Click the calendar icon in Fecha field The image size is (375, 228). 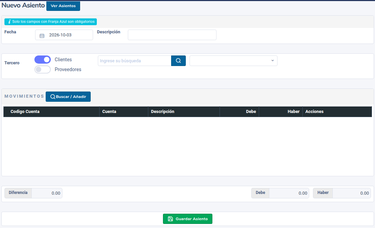pos(42,36)
